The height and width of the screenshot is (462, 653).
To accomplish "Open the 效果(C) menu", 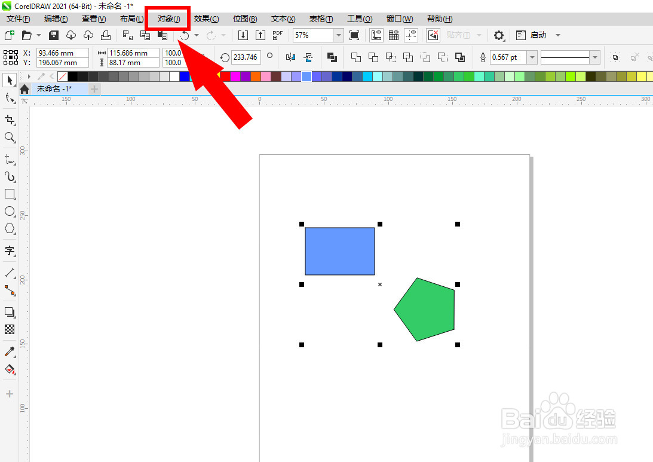I will pyautogui.click(x=206, y=19).
